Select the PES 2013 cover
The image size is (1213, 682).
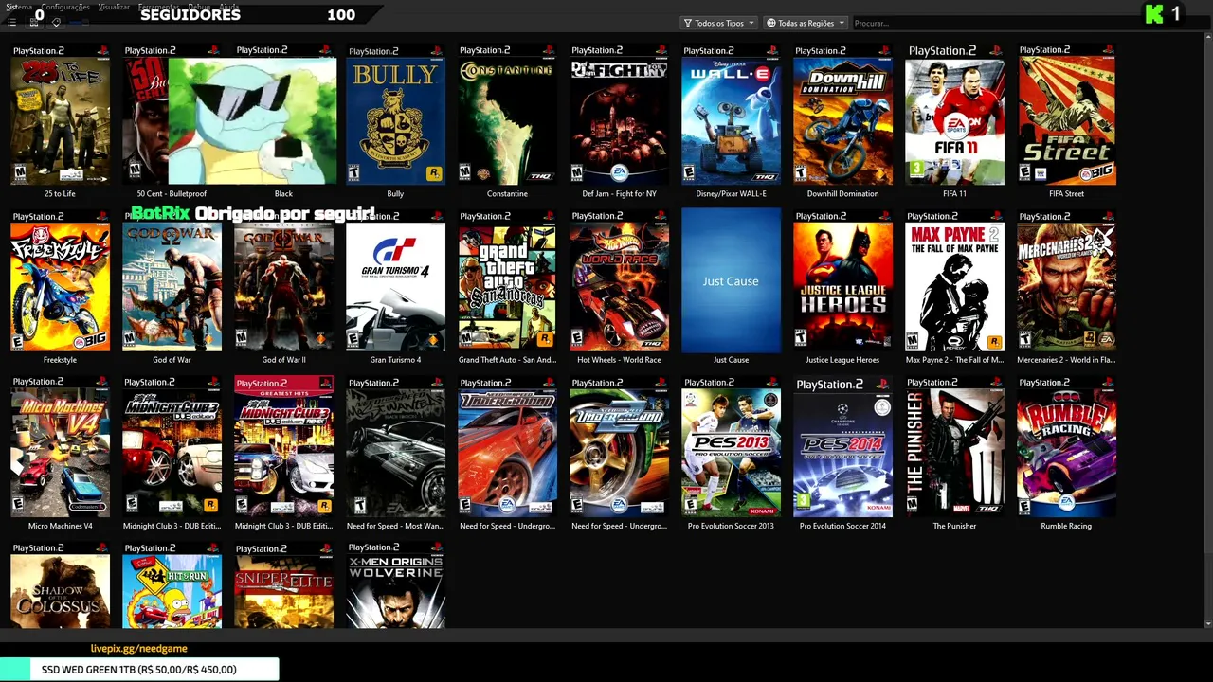pyautogui.click(x=731, y=446)
